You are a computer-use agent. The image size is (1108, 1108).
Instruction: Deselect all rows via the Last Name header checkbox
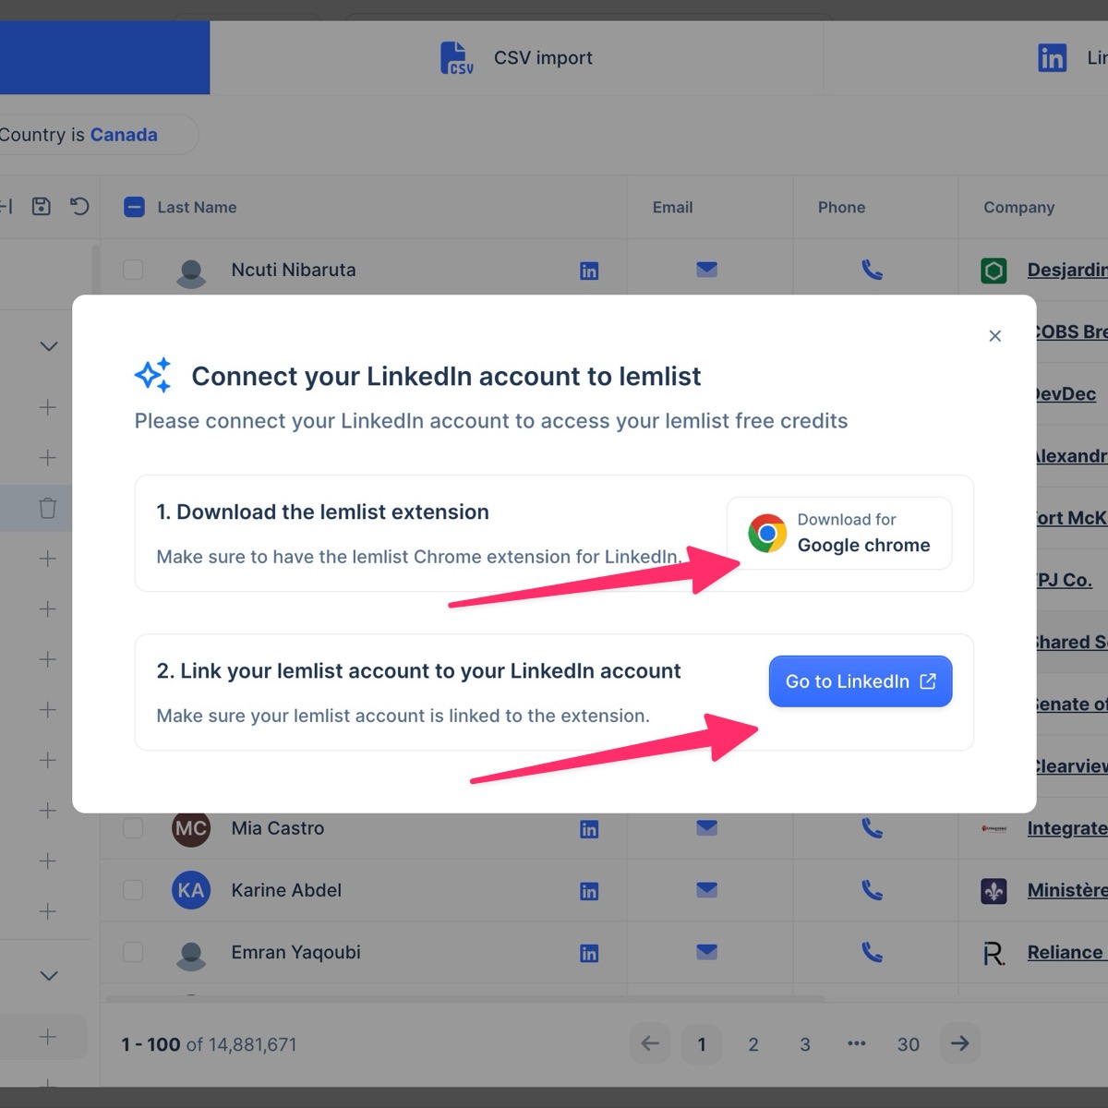(x=134, y=207)
